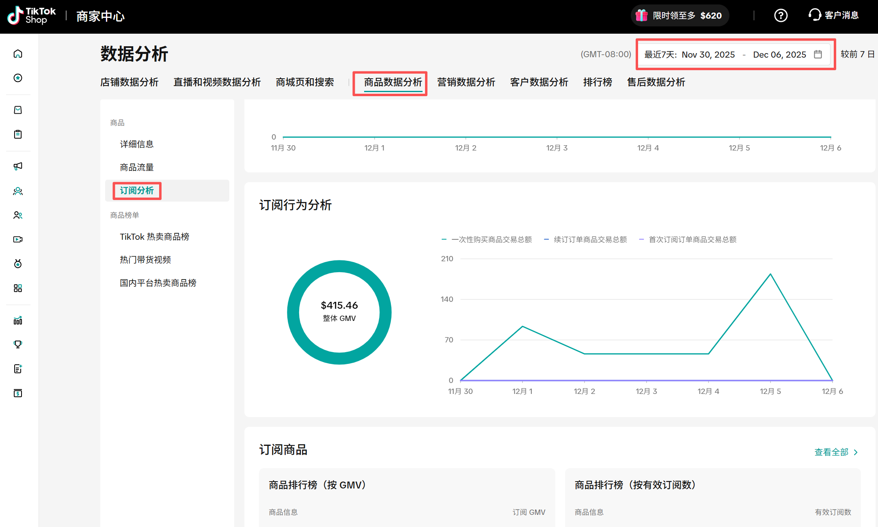Click the affiliate group people icon
Viewport: 878px width, 527px height.
[18, 191]
